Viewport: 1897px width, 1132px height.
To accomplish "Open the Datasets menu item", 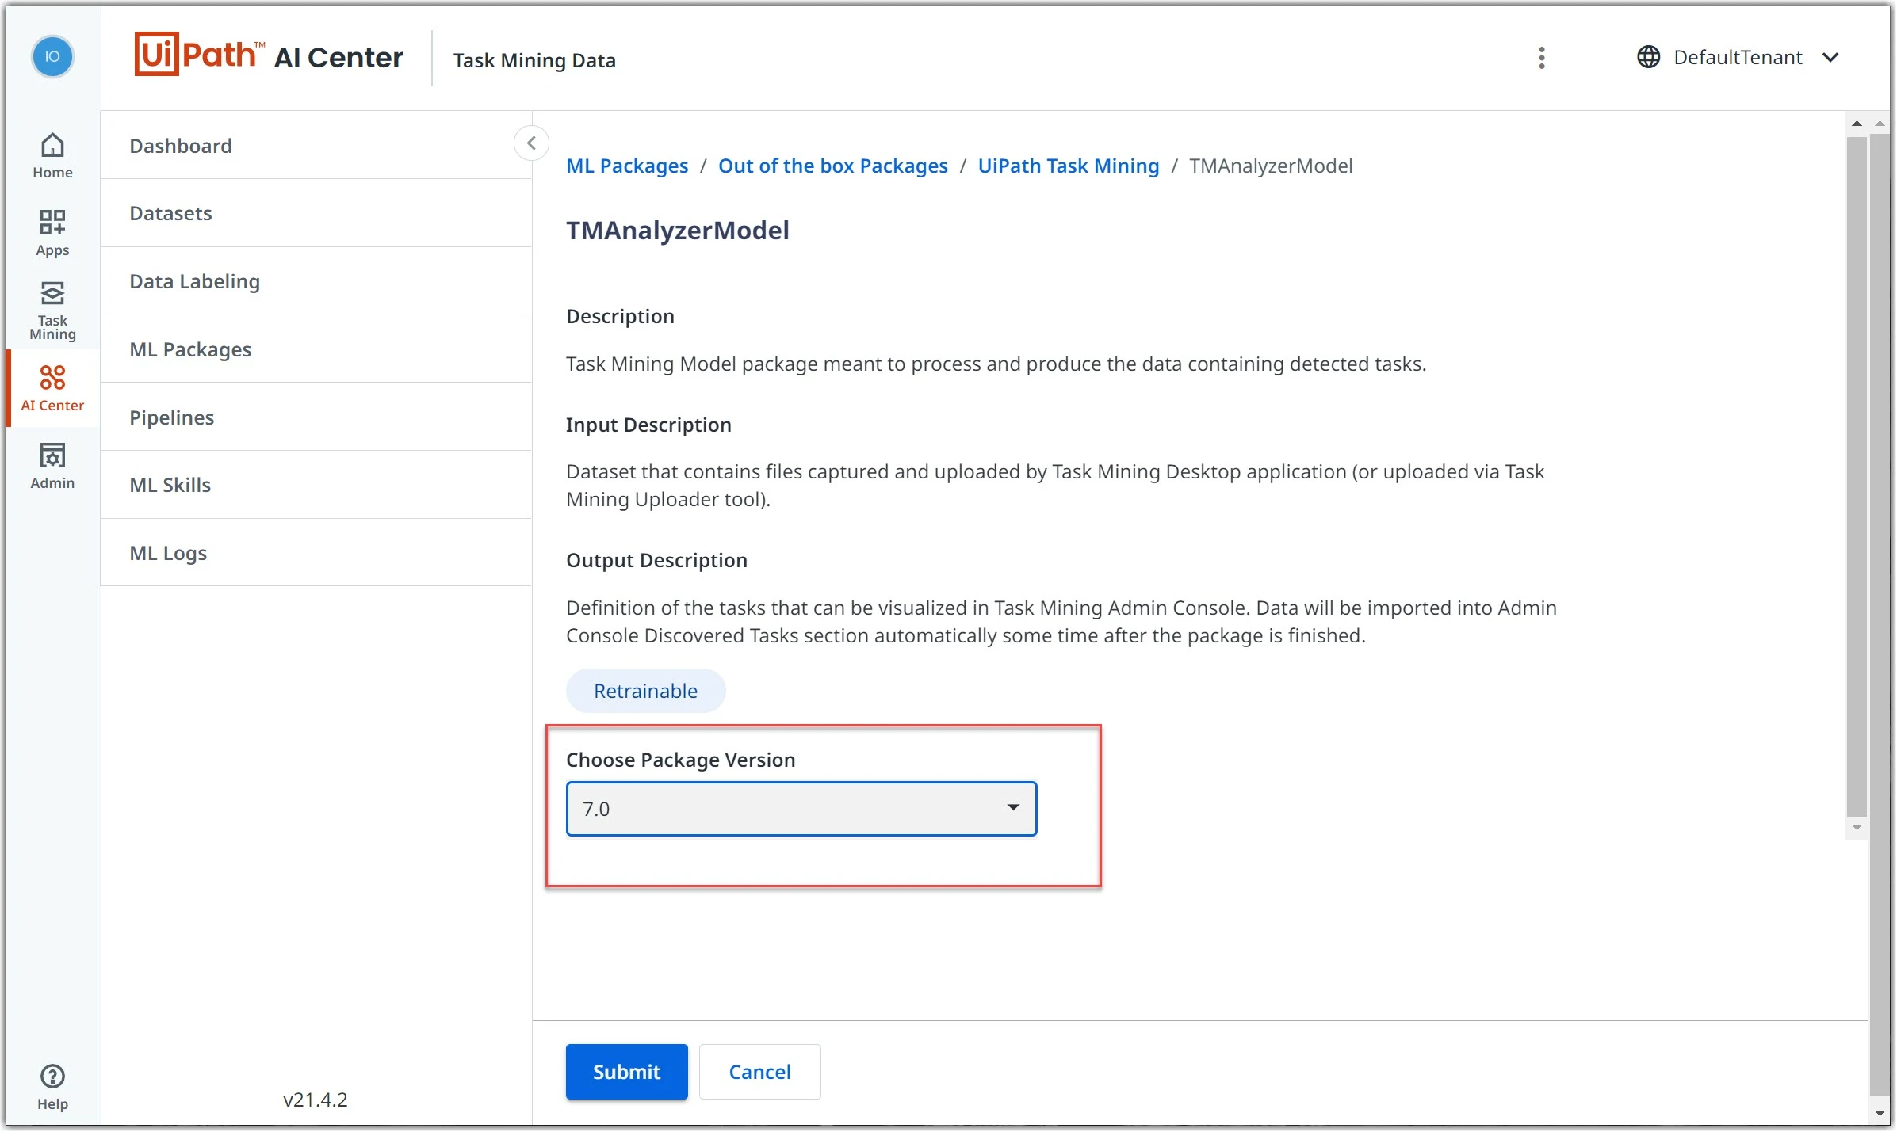I will [x=316, y=213].
